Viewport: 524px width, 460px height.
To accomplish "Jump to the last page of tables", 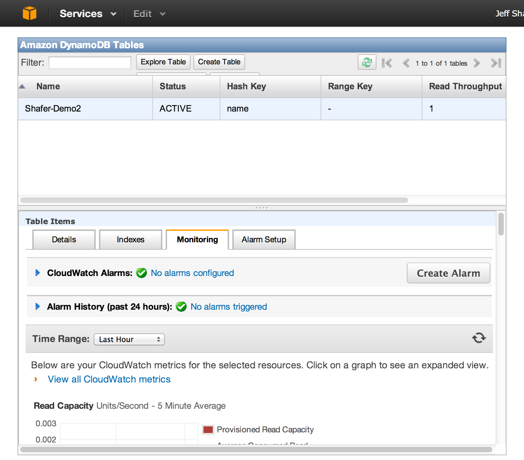I will click(495, 63).
